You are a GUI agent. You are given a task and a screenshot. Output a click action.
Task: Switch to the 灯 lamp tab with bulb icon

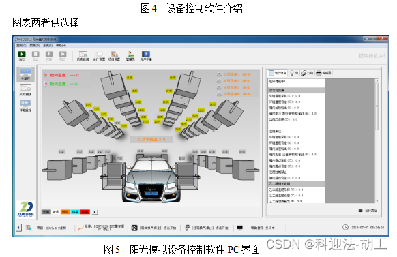pyautogui.click(x=294, y=73)
